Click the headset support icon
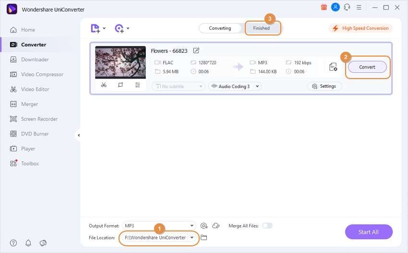The width and height of the screenshot is (408, 253). [x=347, y=7]
